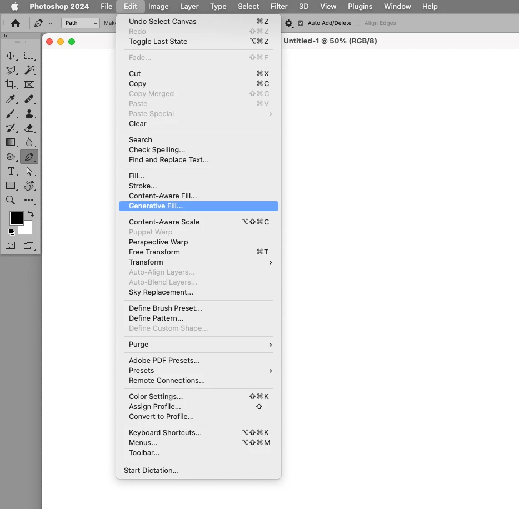
Task: Select the Eyedropper tool
Action: point(10,99)
